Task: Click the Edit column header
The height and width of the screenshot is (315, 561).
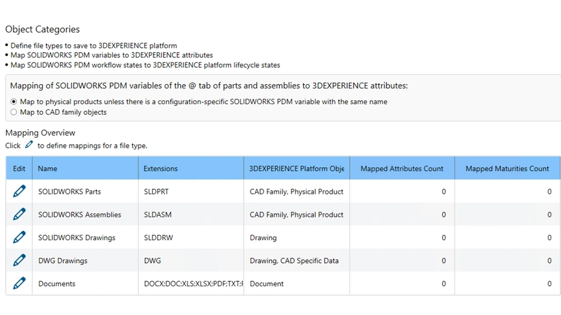Action: pos(19,168)
